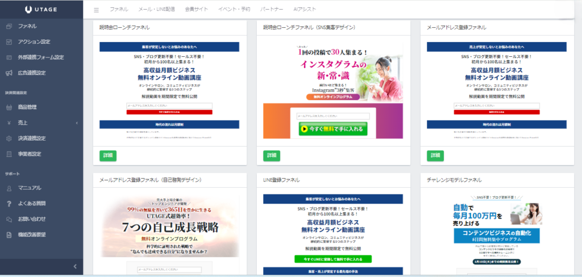Click the Instagram funnel template thumbnail

click(x=333, y=91)
